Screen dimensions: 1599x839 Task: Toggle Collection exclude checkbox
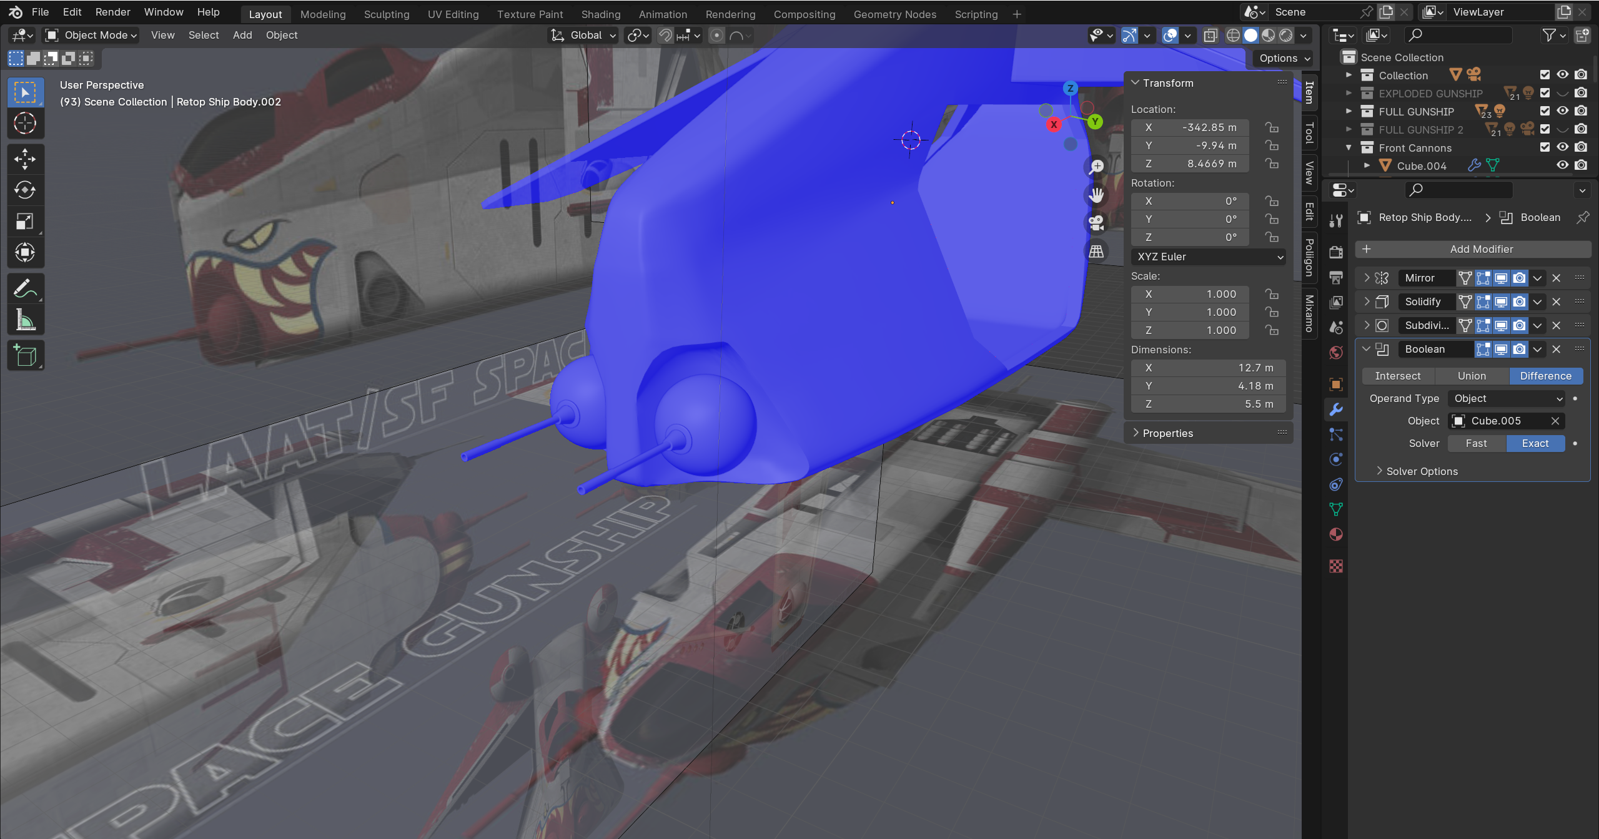click(x=1545, y=75)
